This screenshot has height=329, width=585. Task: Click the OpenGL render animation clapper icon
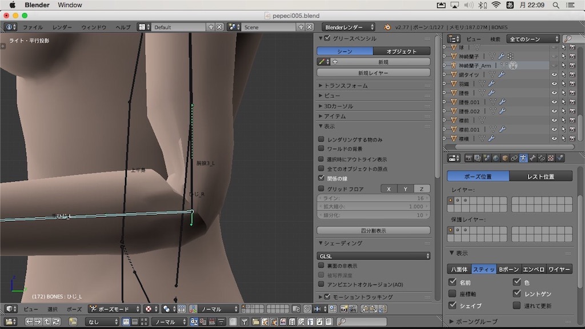click(x=353, y=309)
